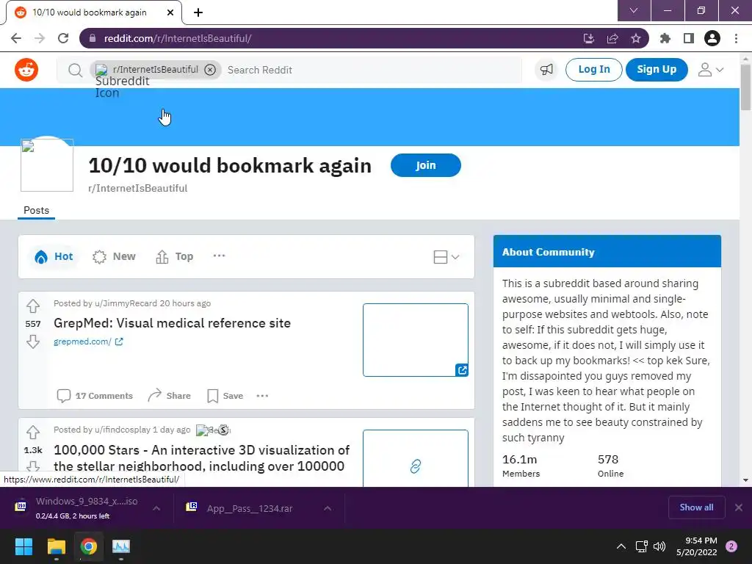
Task: Upvote the GrepMed post
Action: point(33,306)
